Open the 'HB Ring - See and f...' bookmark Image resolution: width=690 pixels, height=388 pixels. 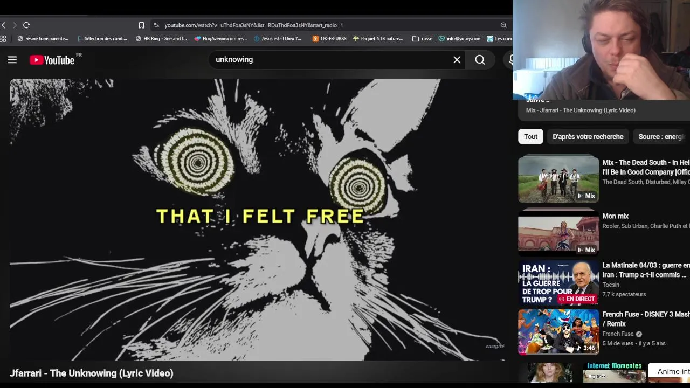pyautogui.click(x=161, y=39)
